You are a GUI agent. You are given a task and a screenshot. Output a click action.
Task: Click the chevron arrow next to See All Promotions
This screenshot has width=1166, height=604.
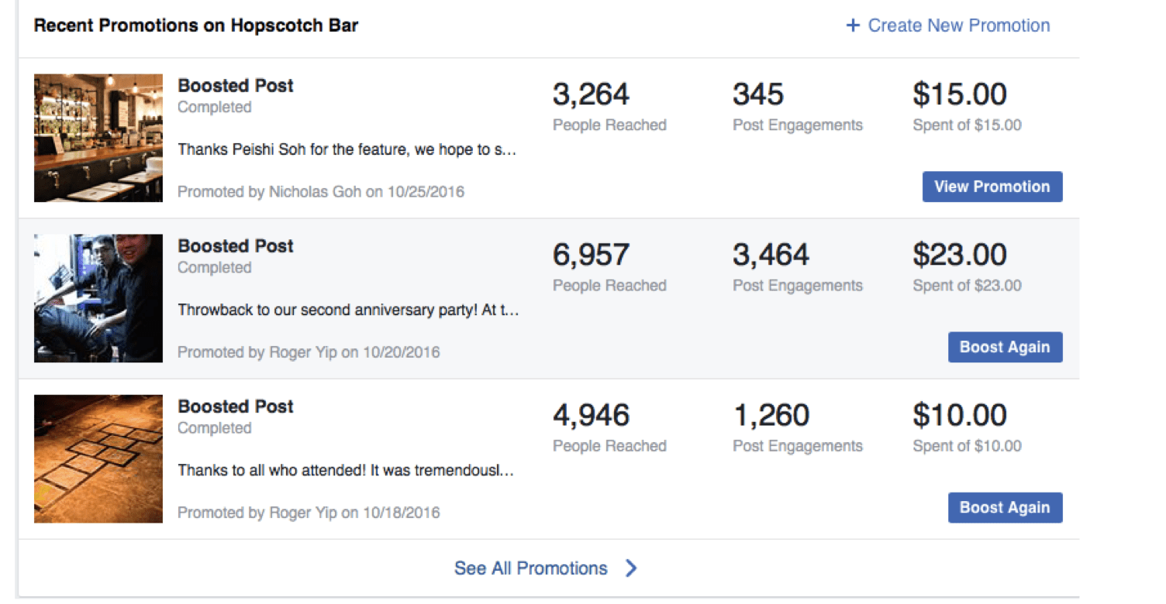631,568
